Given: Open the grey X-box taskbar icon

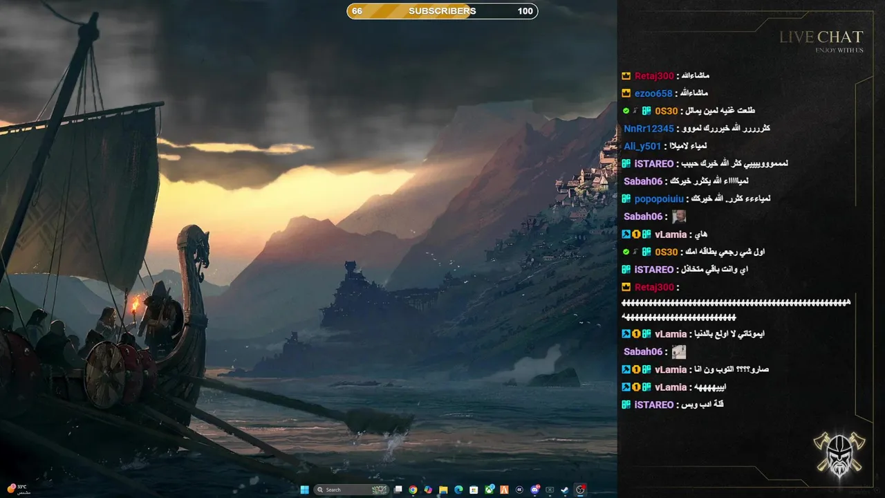Looking at the screenshot, I should [x=550, y=490].
